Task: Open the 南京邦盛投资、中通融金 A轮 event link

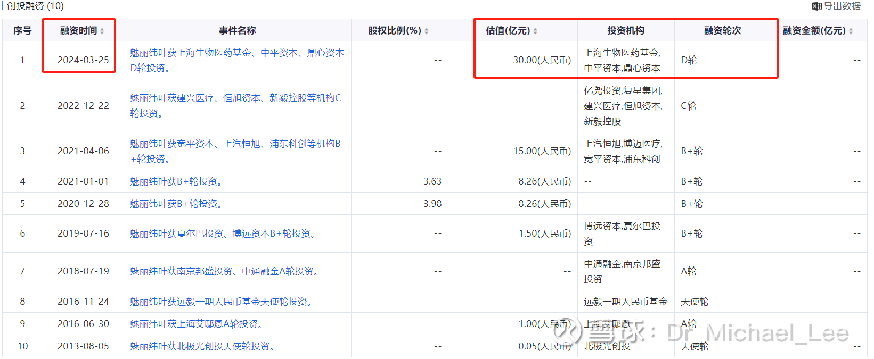Action: 226,271
